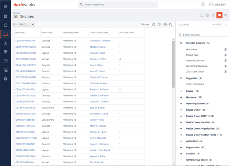Viewport: 230px width, 166px height.
Task: Open owner Chrystal A. Robbins
Action: click(x=100, y=41)
